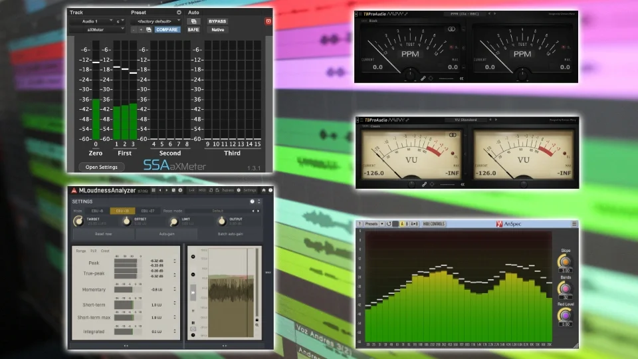
Task: Click Open Settings in SSA aXMeter
Action: 101,167
